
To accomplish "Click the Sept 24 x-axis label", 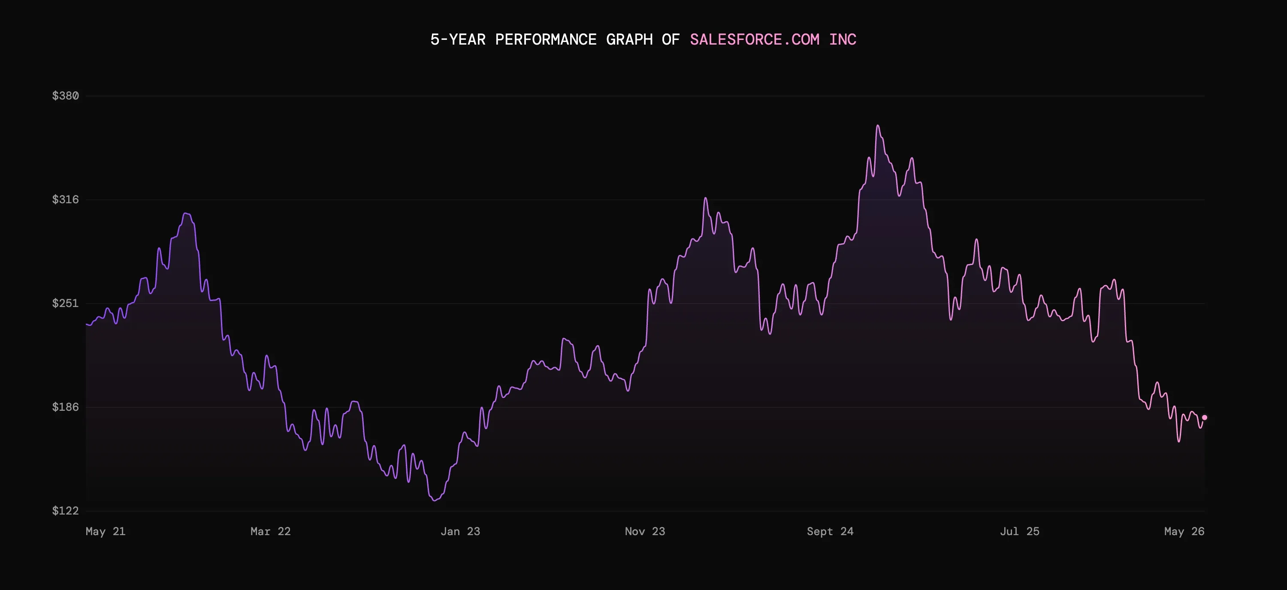I will tap(830, 531).
